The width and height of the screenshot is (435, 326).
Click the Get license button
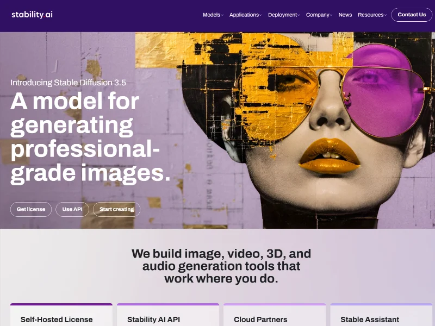(31, 209)
